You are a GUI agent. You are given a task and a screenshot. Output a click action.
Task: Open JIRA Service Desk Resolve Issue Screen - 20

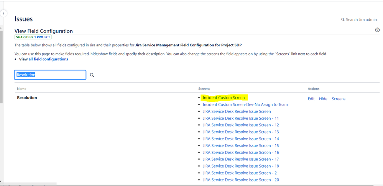point(241,180)
